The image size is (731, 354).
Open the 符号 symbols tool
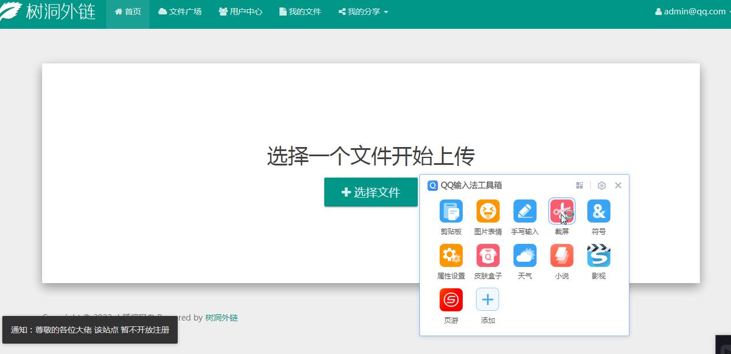pos(599,211)
